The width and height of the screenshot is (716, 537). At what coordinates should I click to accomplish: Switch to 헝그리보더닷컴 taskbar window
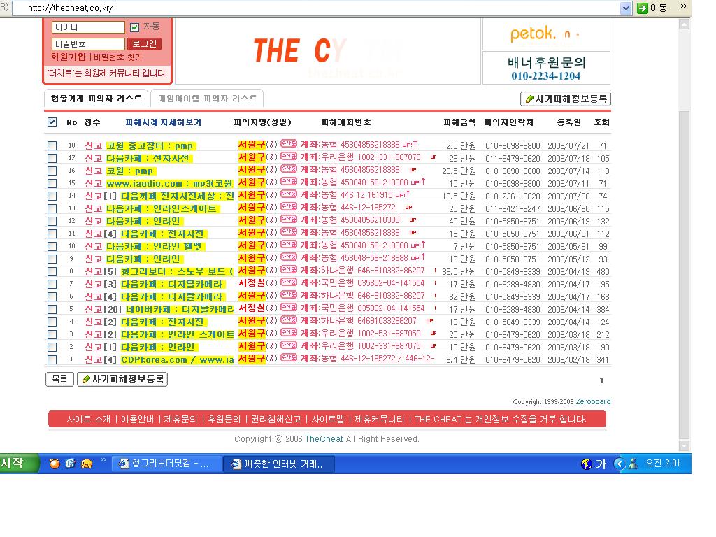coord(166,464)
